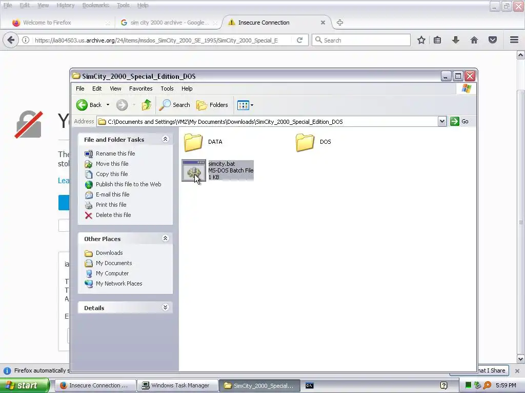The height and width of the screenshot is (393, 525).
Task: Click the help question mark tray icon
Action: coord(443,386)
